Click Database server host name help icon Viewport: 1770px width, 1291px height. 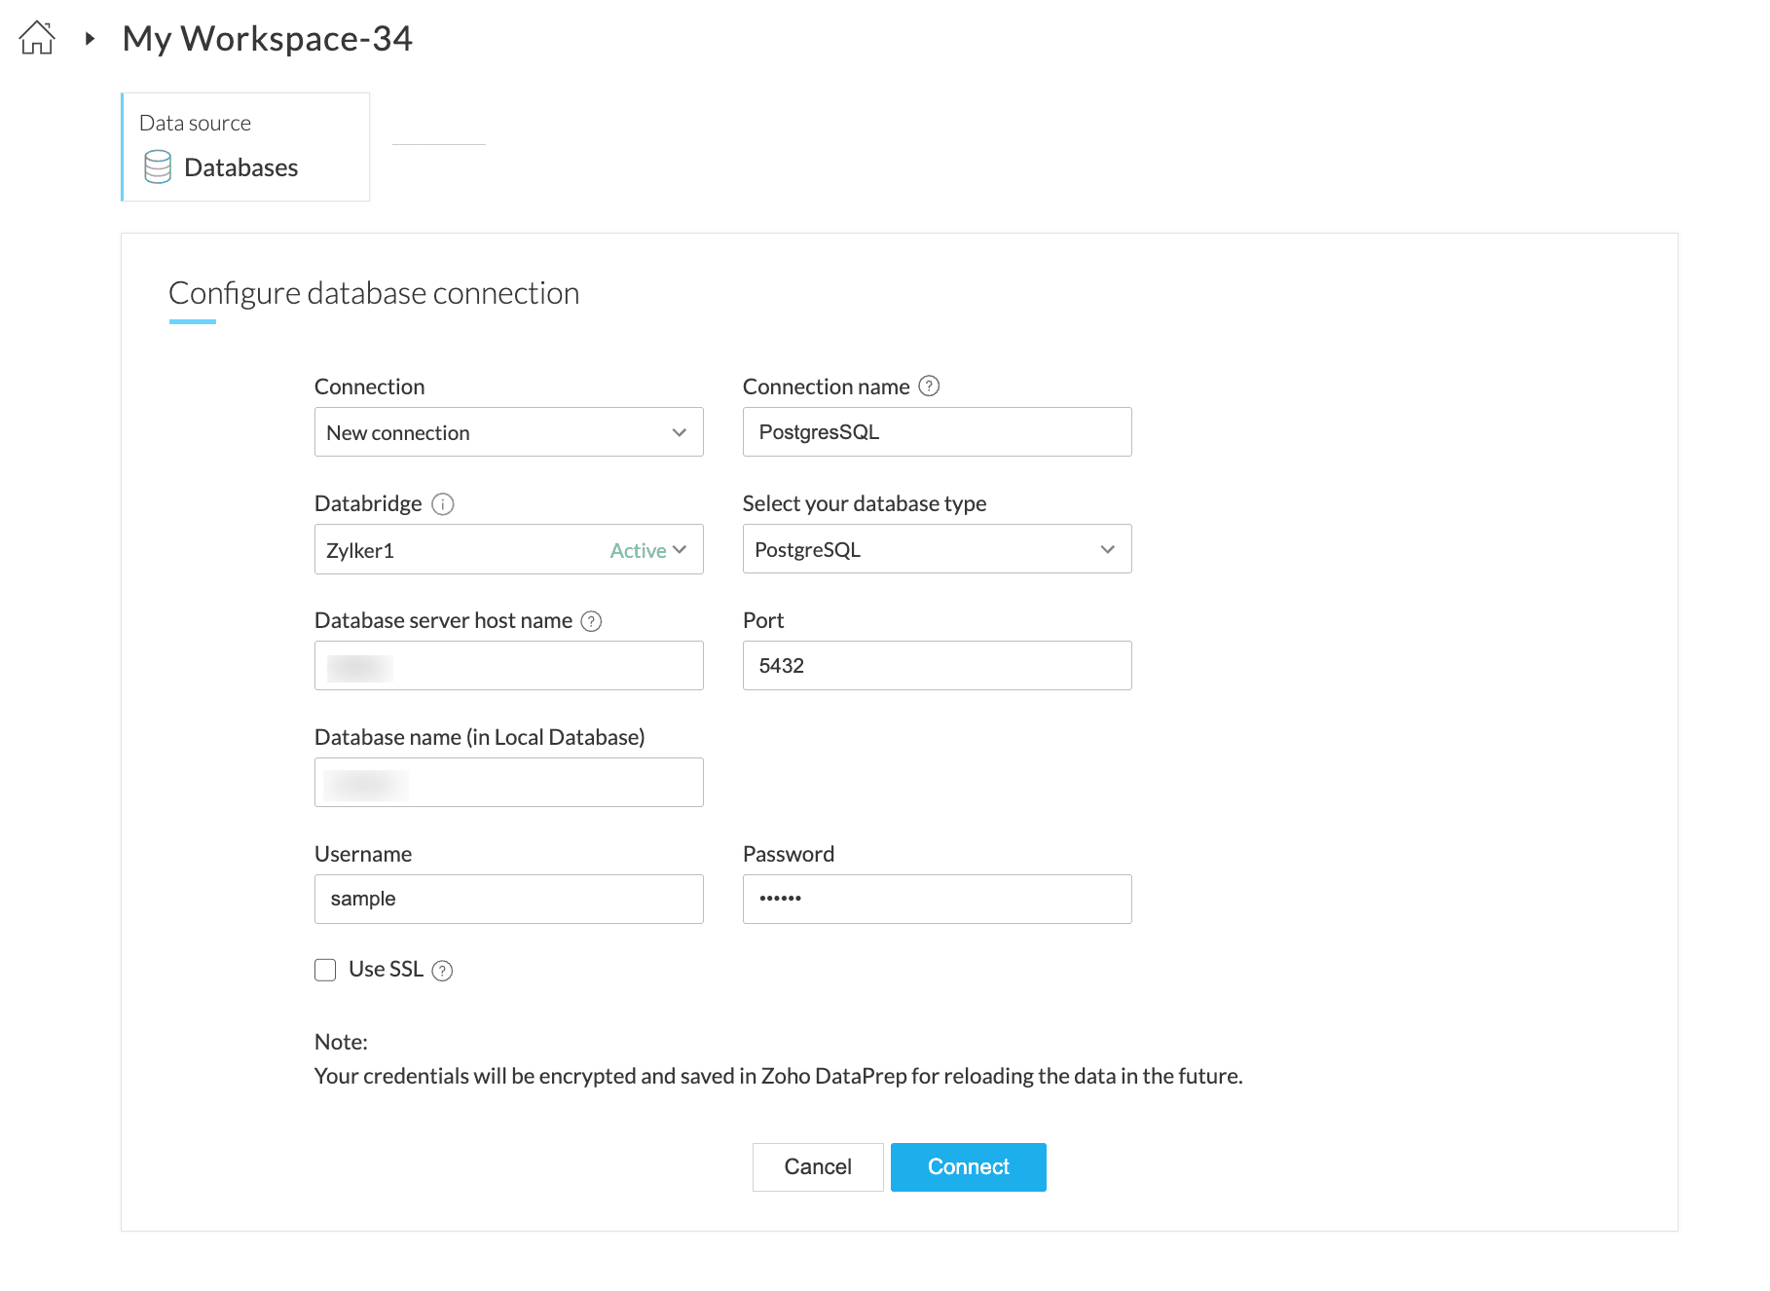click(x=591, y=621)
